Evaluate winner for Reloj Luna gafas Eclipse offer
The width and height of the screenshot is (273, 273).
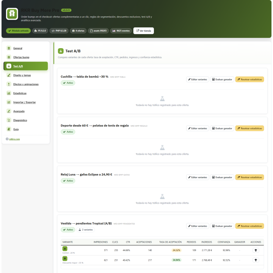coord(222,177)
